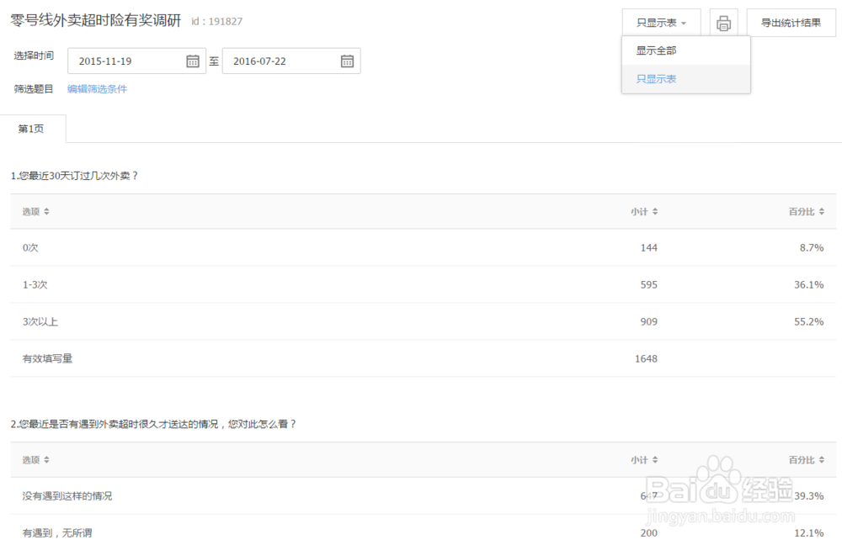Click the 编辑筛选条件 link

97,89
